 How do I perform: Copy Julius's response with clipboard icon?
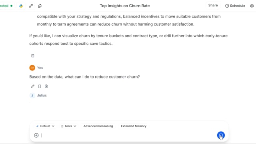[x=33, y=56]
